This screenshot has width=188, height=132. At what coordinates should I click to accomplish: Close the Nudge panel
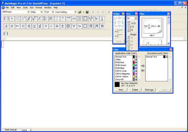pos(123,14)
